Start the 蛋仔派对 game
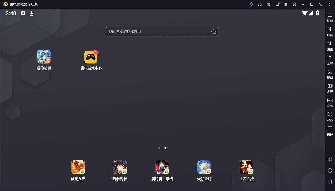The height and width of the screenshot is (191, 335). pyautogui.click(x=204, y=167)
